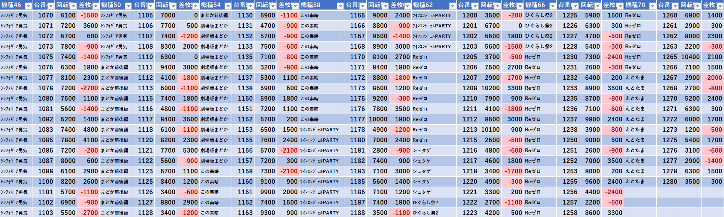Click the -1500 cell in row 1070
Viewport: 724px width, 217px height.
89,15
